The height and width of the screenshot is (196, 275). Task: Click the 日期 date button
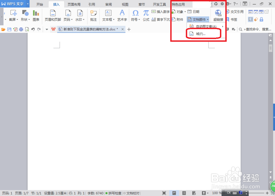(x=193, y=12)
